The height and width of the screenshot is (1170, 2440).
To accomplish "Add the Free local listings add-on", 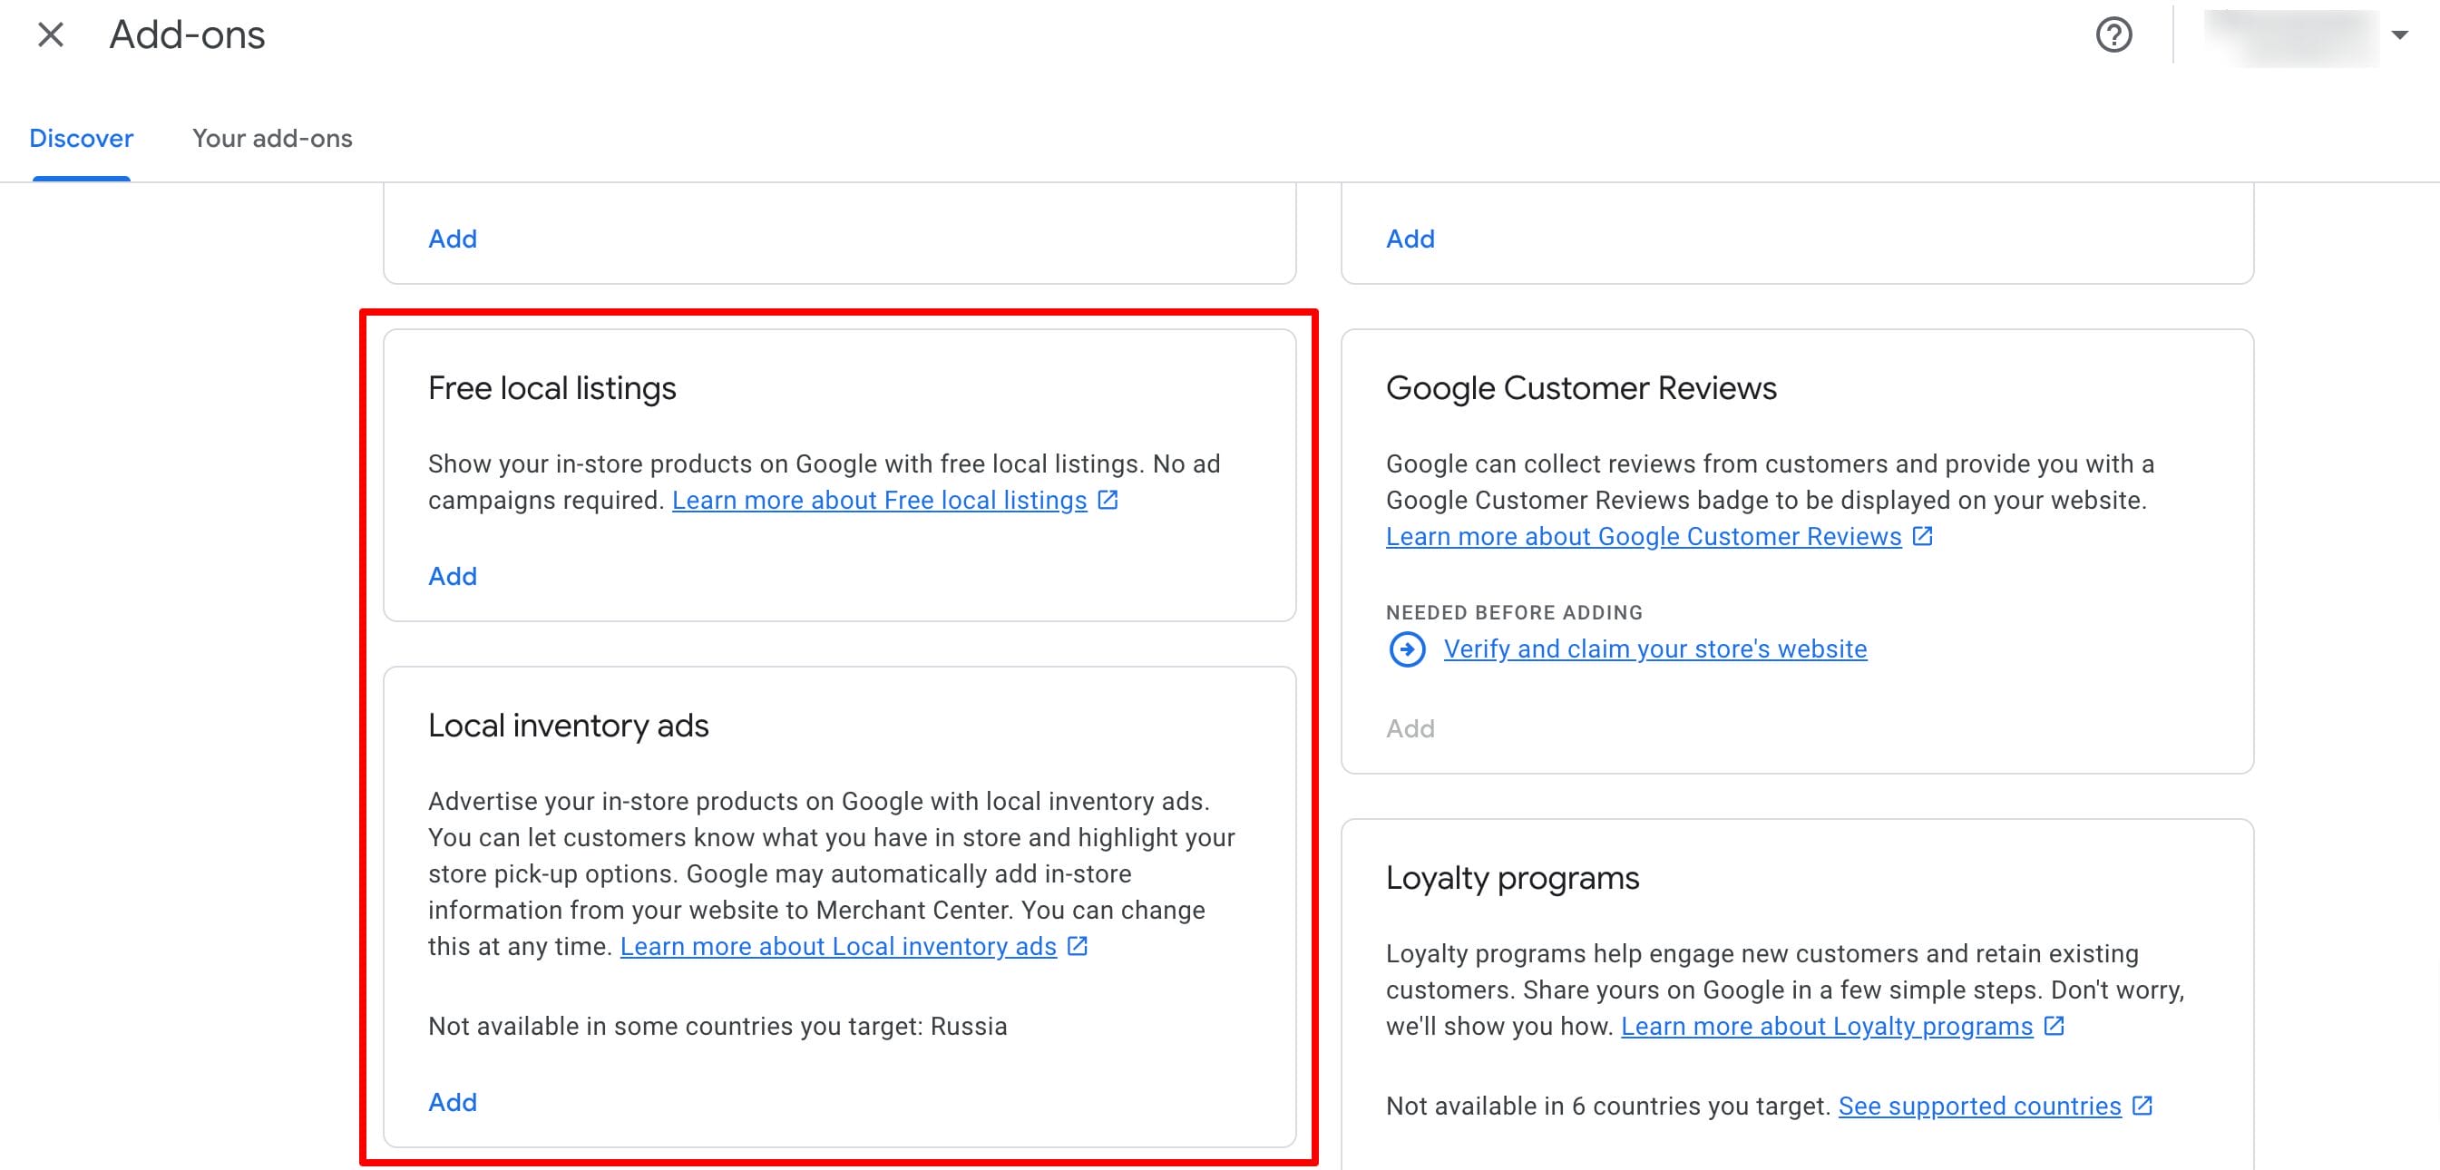I will 453,576.
